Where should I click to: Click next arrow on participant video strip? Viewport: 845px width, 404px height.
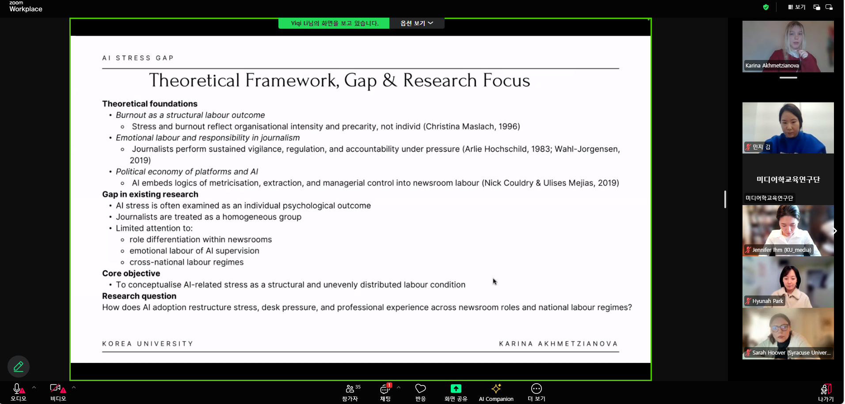pyautogui.click(x=835, y=231)
